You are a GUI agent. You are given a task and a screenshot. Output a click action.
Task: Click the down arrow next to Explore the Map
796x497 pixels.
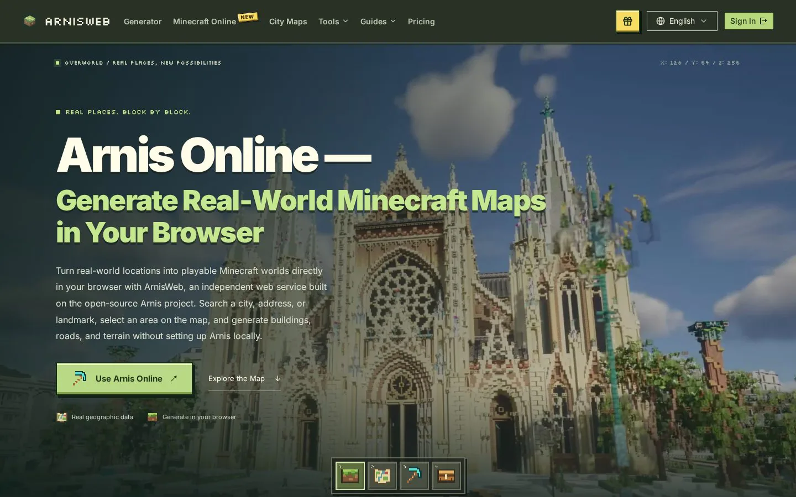(277, 379)
